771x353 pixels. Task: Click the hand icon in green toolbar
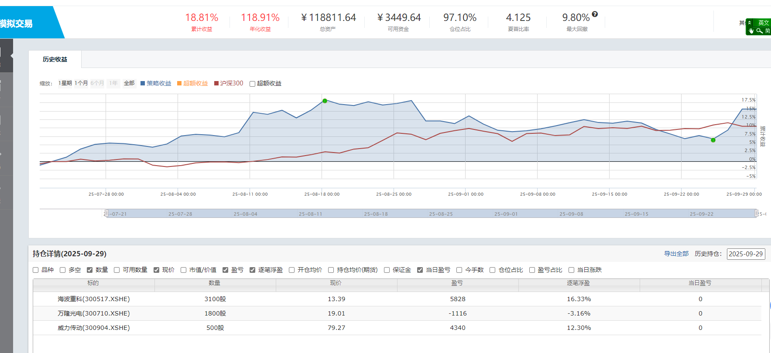coord(751,31)
